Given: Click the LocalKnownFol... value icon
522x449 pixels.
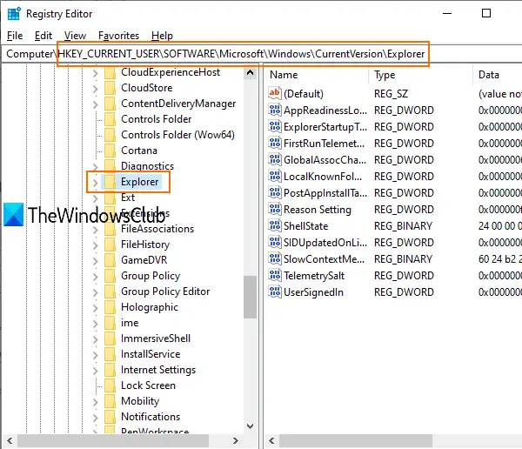Looking at the screenshot, I should tap(275, 176).
